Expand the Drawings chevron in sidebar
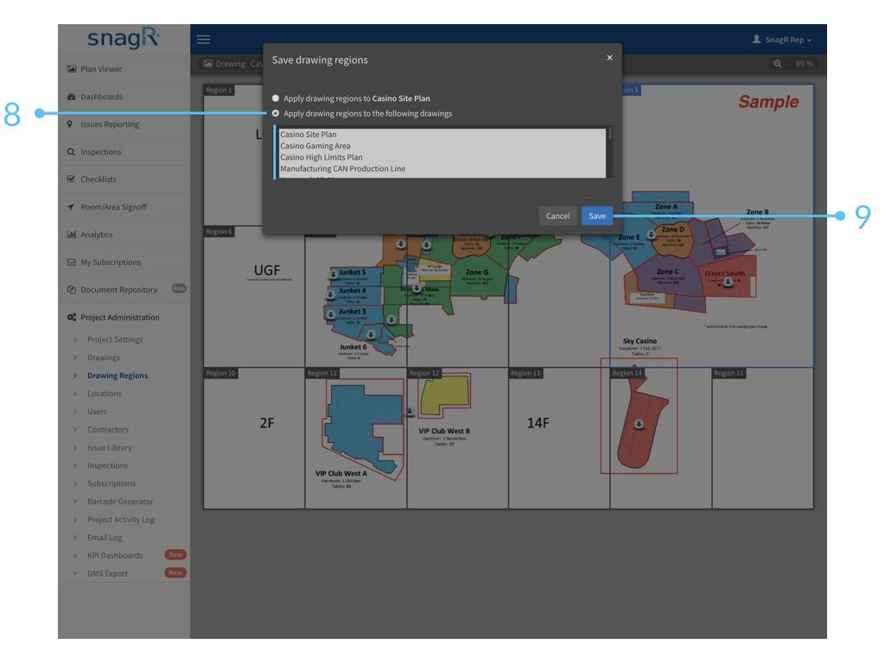Image resolution: width=885 pixels, height=663 pixels. pos(76,357)
